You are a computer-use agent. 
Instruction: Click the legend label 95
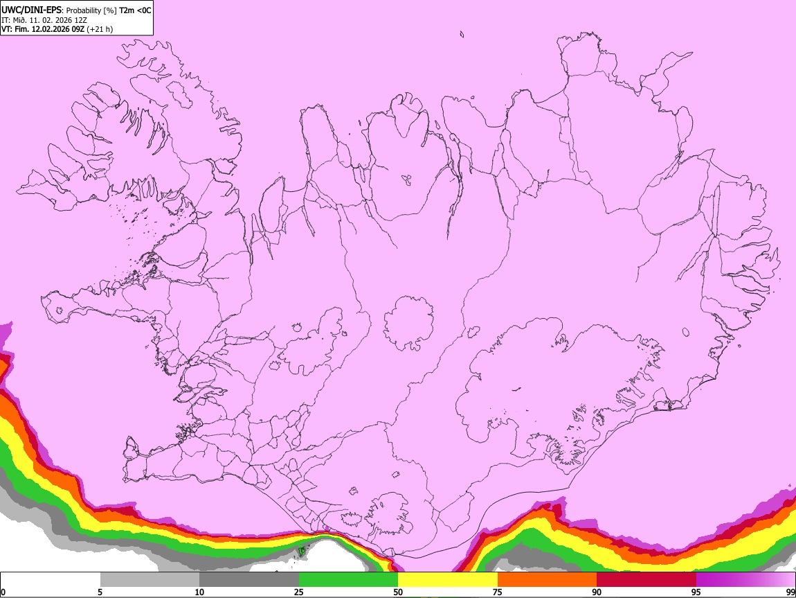[696, 592]
